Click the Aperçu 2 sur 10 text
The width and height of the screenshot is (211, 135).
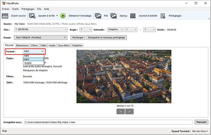click(125, 106)
